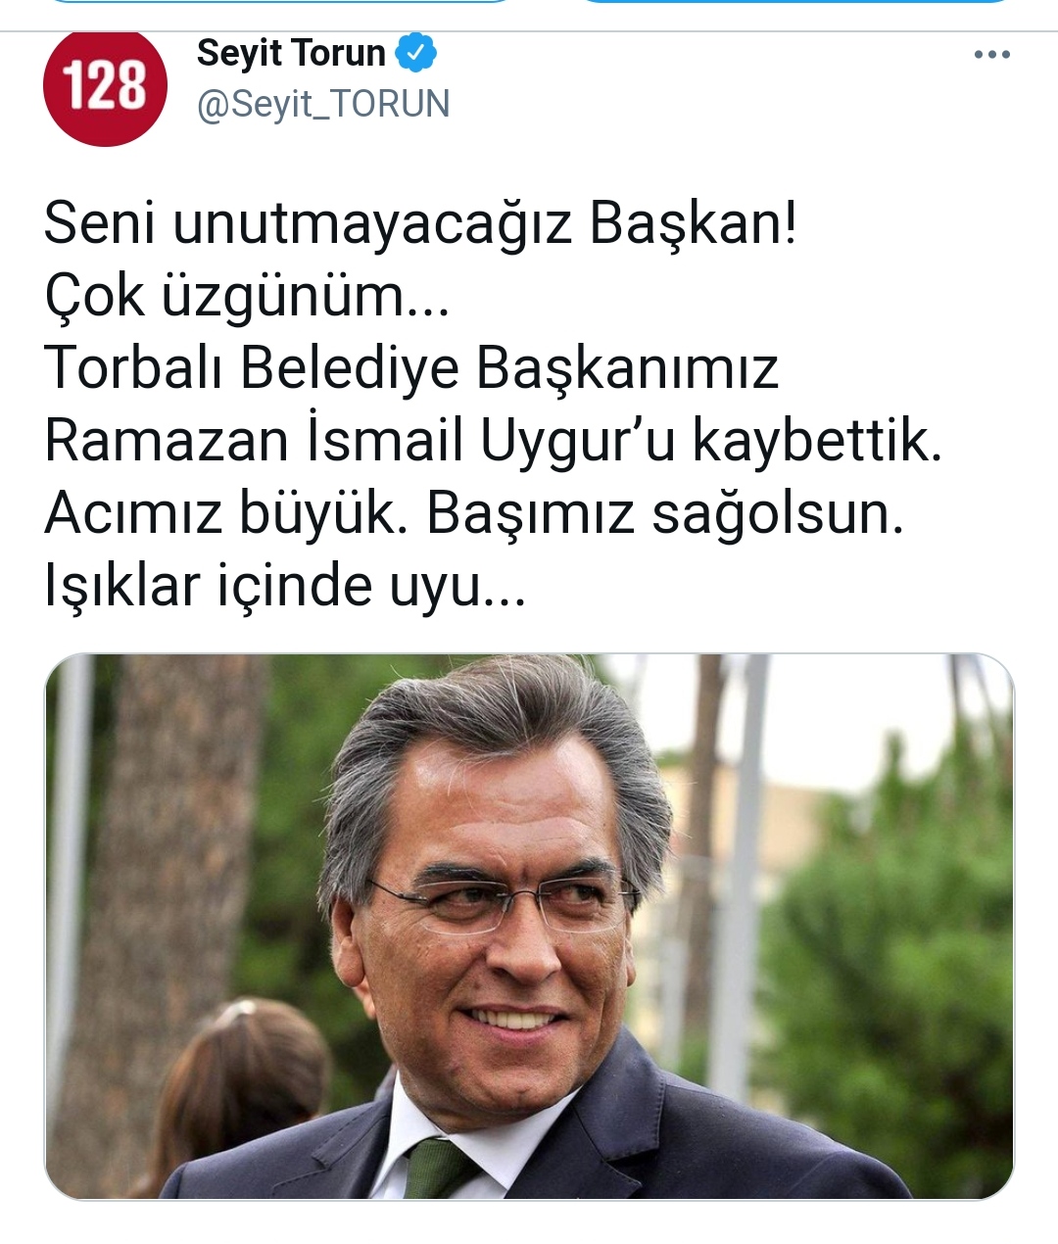The image size is (1058, 1244).
Task: Tap 'Acımız büyük. Başımız sağolsun.' line
Action: (473, 514)
